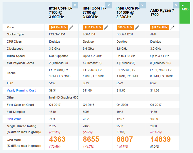The width and height of the screenshot is (193, 153).
Task: Edit price pencil for Ryzen 7 1700
Action: pos(172,28)
